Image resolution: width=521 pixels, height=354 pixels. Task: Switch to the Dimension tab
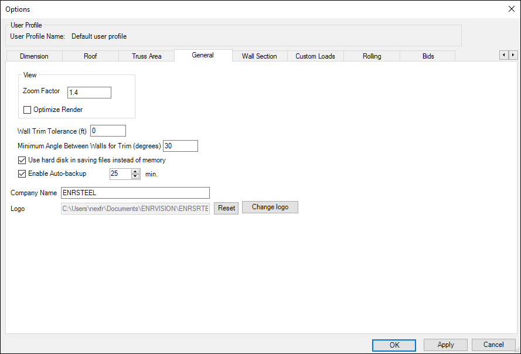pos(34,56)
